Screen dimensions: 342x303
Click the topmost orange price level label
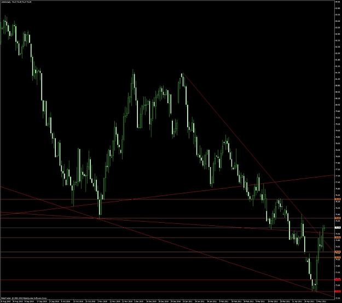[x=338, y=199]
